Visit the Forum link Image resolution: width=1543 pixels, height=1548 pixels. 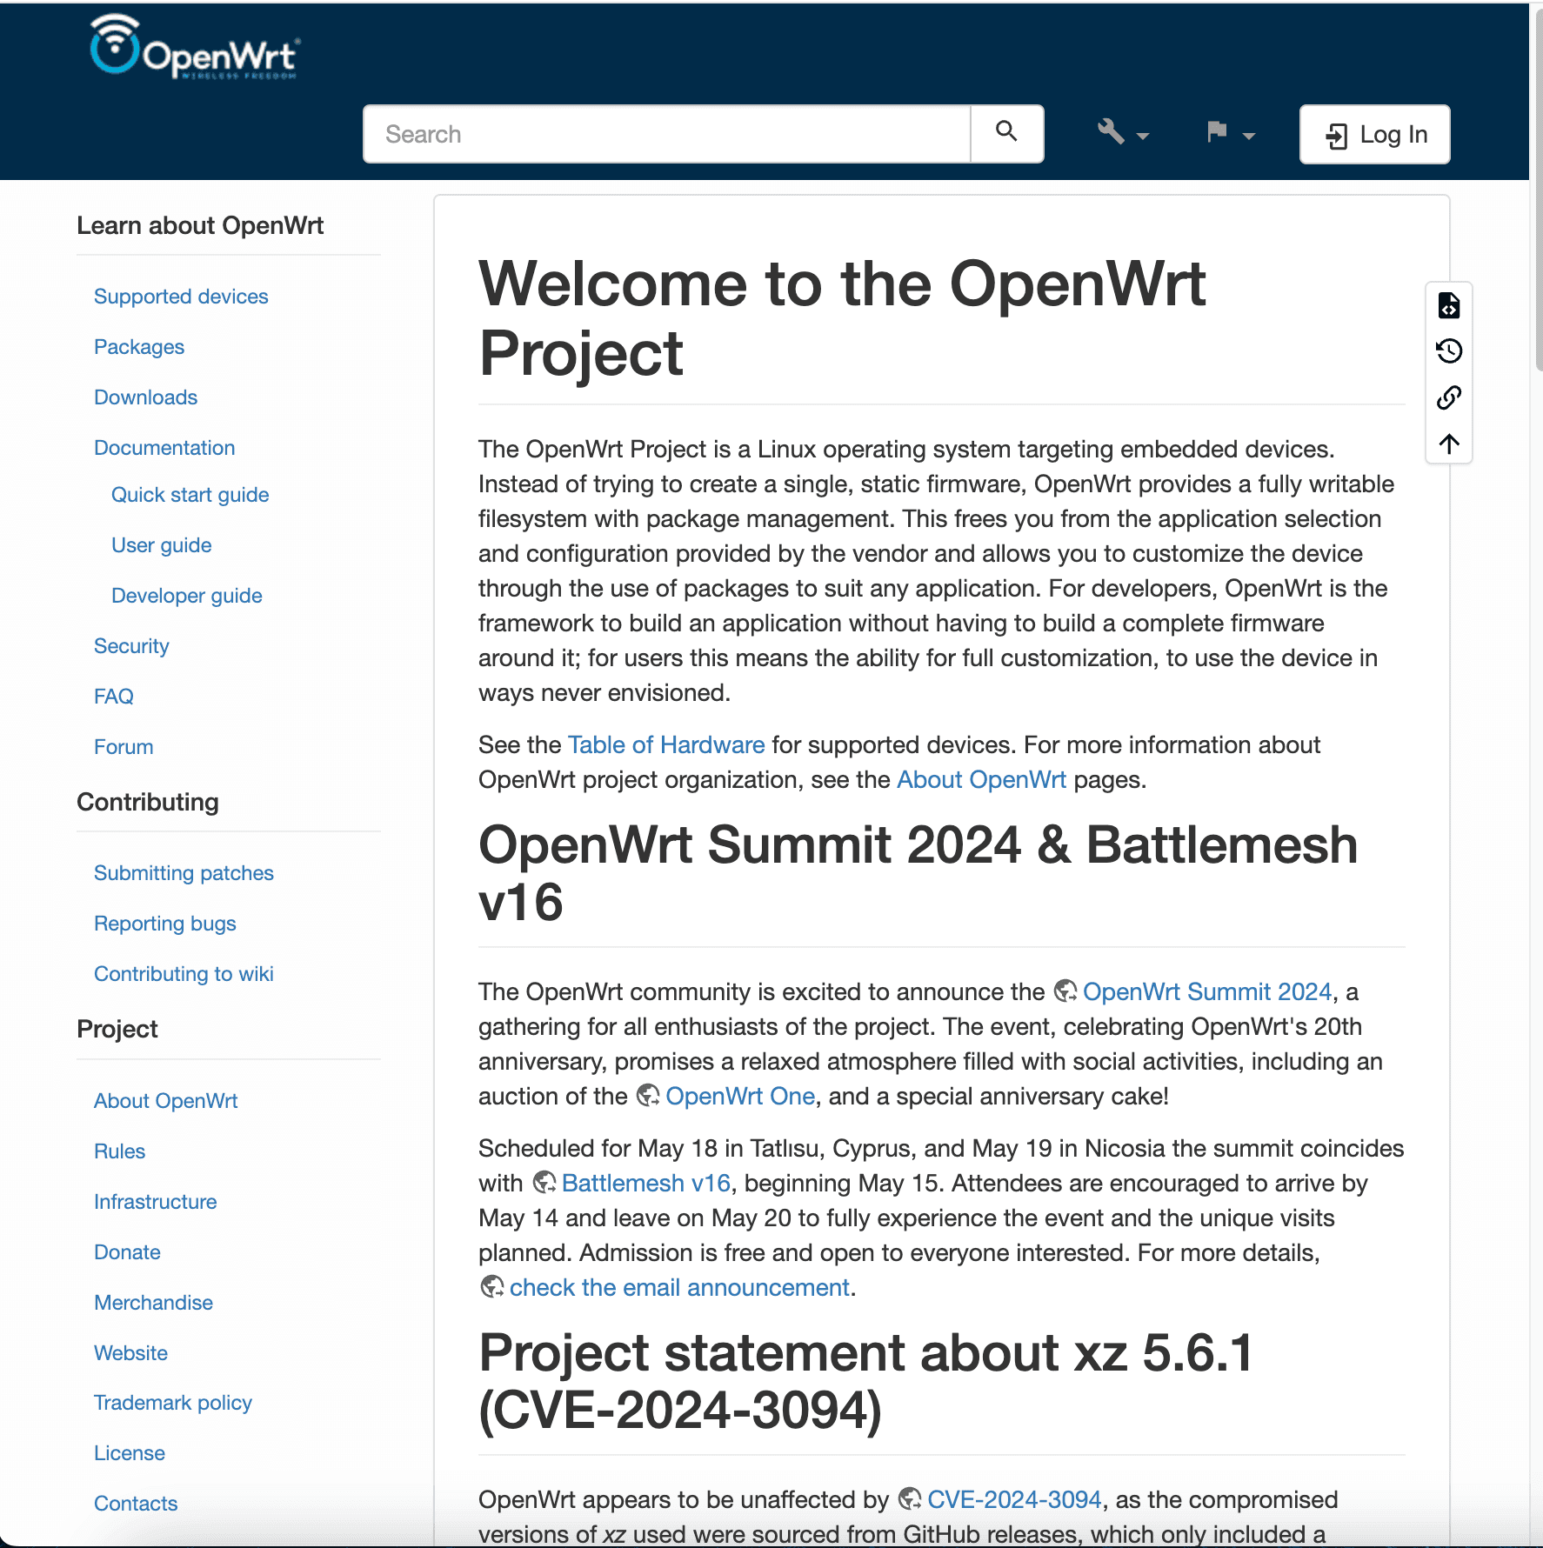[x=124, y=747]
